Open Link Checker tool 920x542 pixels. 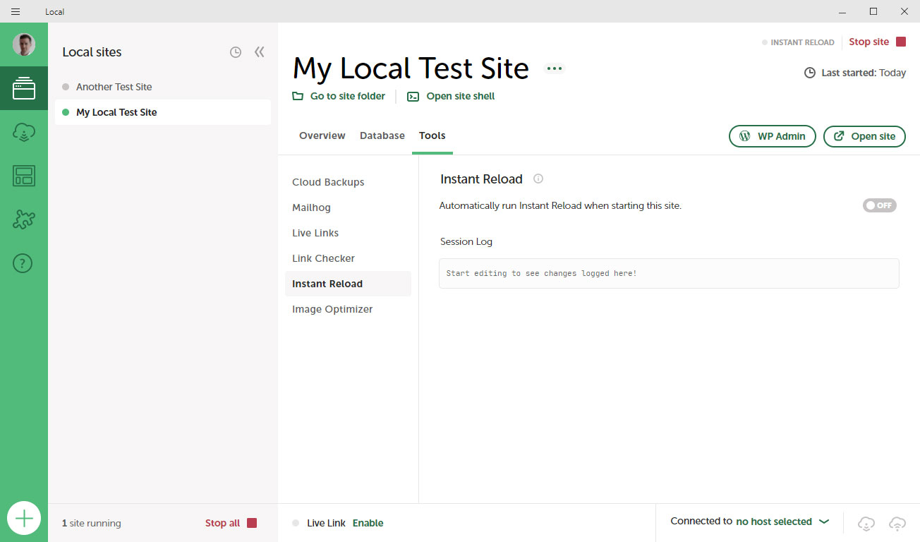point(323,258)
